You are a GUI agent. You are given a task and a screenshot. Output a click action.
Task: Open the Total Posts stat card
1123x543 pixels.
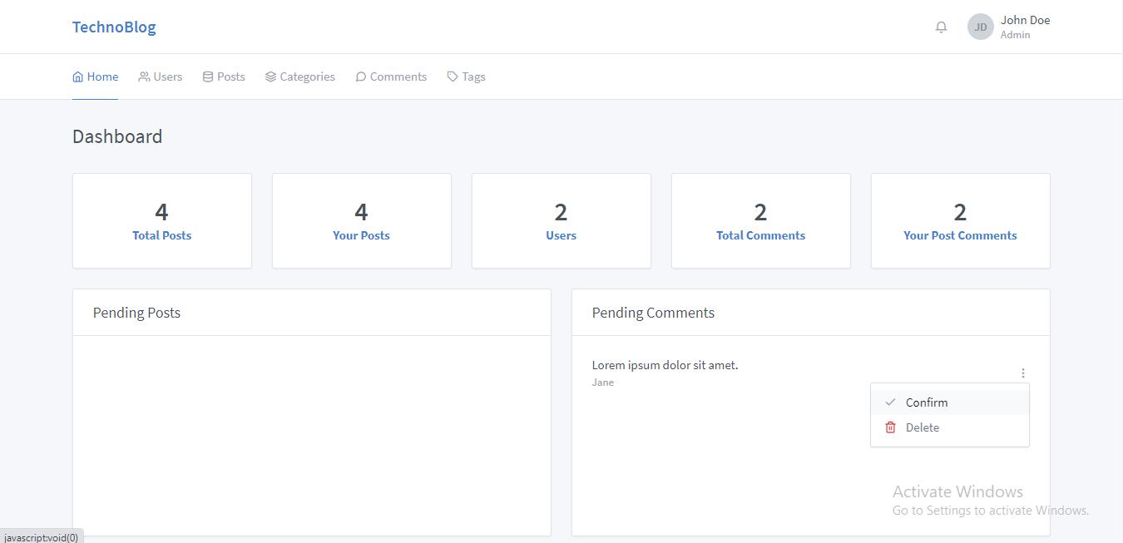pyautogui.click(x=162, y=221)
